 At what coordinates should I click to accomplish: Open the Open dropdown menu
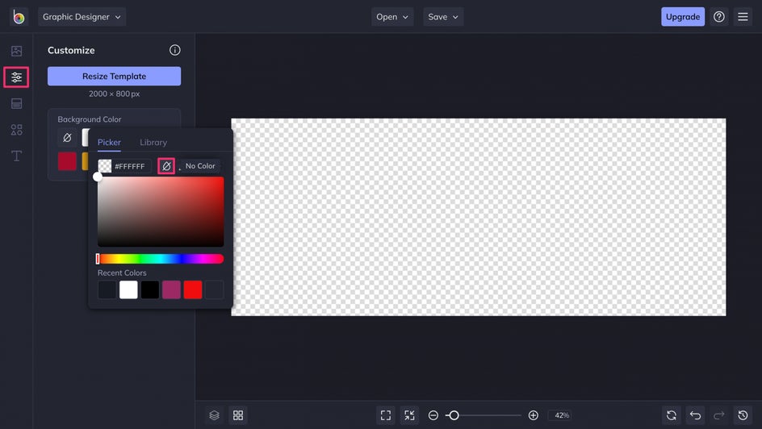point(392,17)
